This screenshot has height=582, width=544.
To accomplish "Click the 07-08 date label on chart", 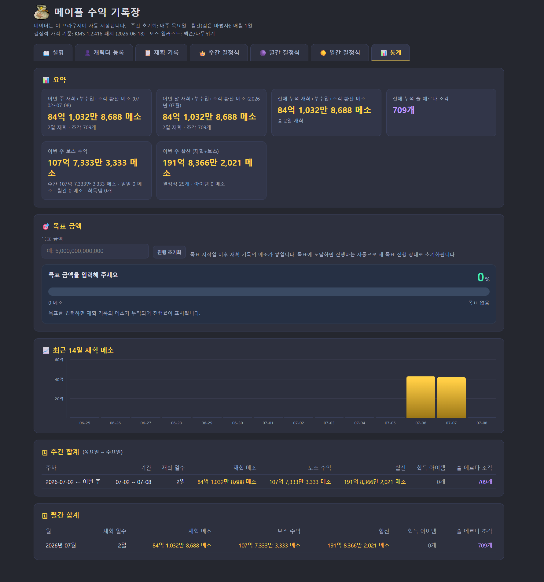I will pyautogui.click(x=482, y=423).
